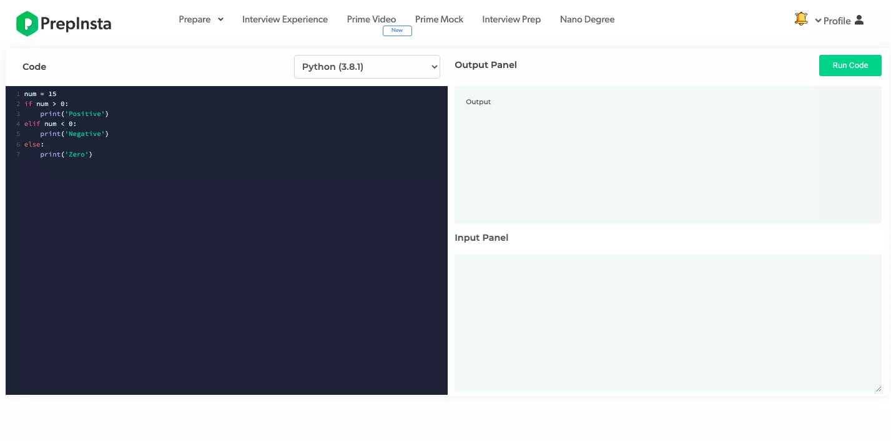Open the notification bell
This screenshot has height=441, width=891.
click(800, 19)
